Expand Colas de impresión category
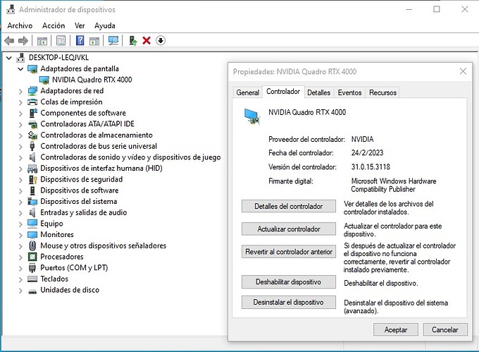The width and height of the screenshot is (479, 352). tap(20, 102)
